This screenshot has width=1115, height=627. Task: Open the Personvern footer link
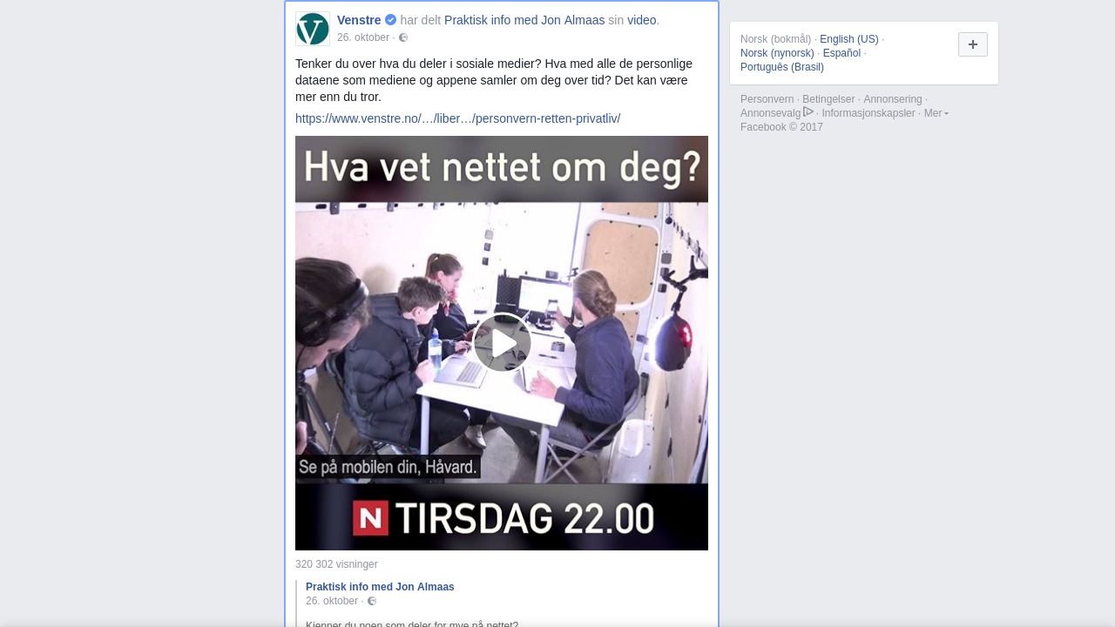(767, 99)
